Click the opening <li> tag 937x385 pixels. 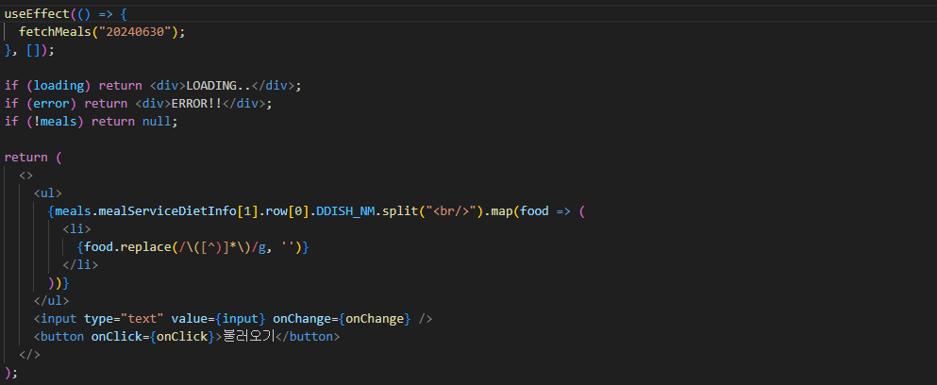click(x=76, y=229)
